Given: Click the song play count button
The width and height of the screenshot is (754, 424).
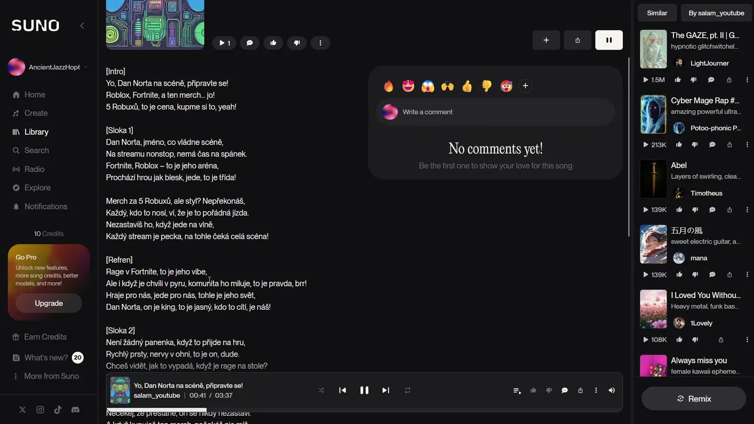Looking at the screenshot, I should coord(224,43).
